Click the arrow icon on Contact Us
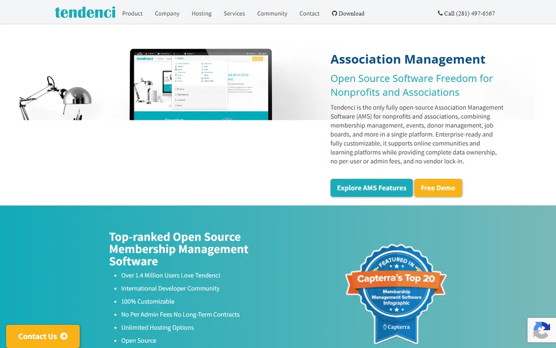Viewport: 556px width, 348px height. point(64,336)
